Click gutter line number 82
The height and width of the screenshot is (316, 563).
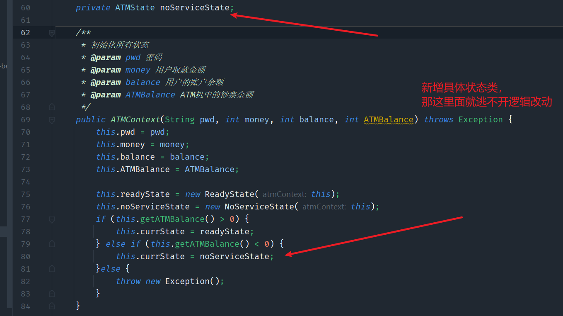pos(25,281)
